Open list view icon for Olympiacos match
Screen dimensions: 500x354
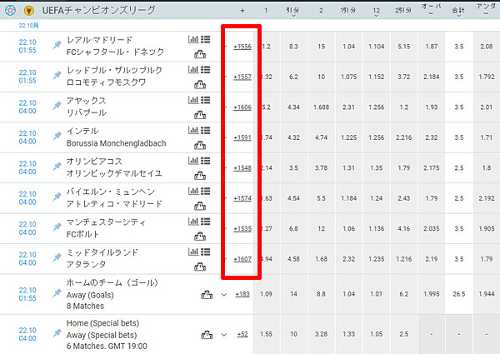point(205,161)
